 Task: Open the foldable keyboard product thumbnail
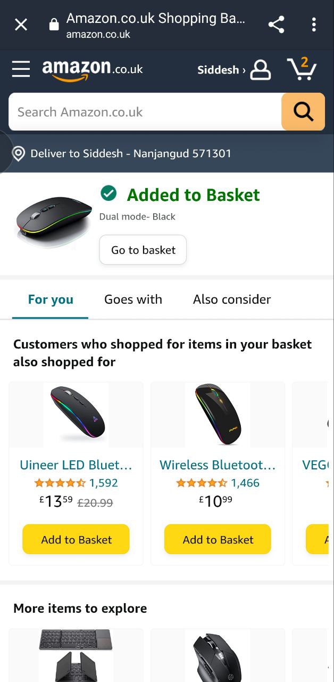(76, 654)
